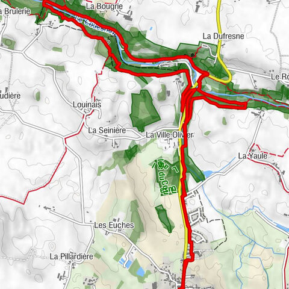
Task: Click the small forest patch south of the vertical label
Action: (164, 219)
